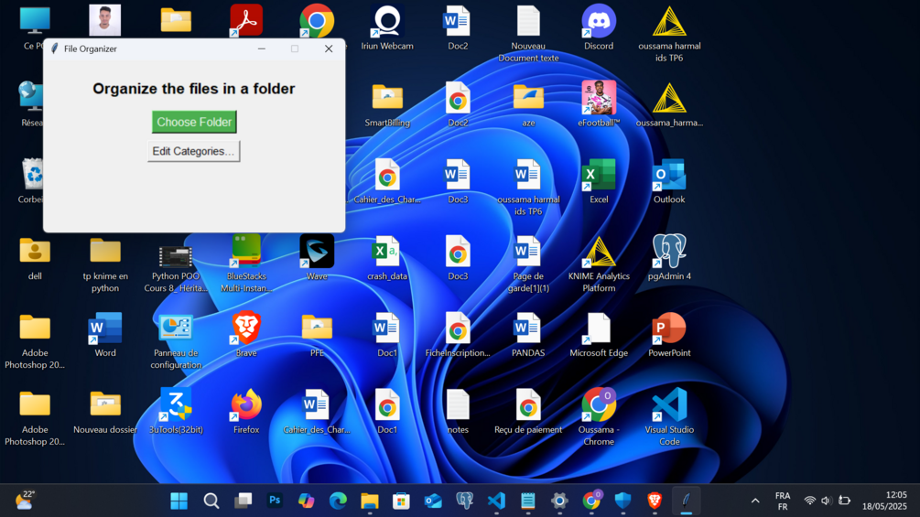920x517 pixels.
Task: Open Windows Security shield in taskbar
Action: [623, 501]
